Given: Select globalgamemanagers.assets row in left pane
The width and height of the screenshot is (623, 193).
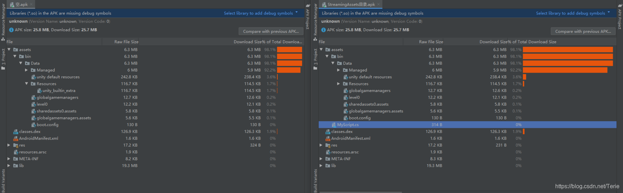Looking at the screenshot, I should (155, 118).
